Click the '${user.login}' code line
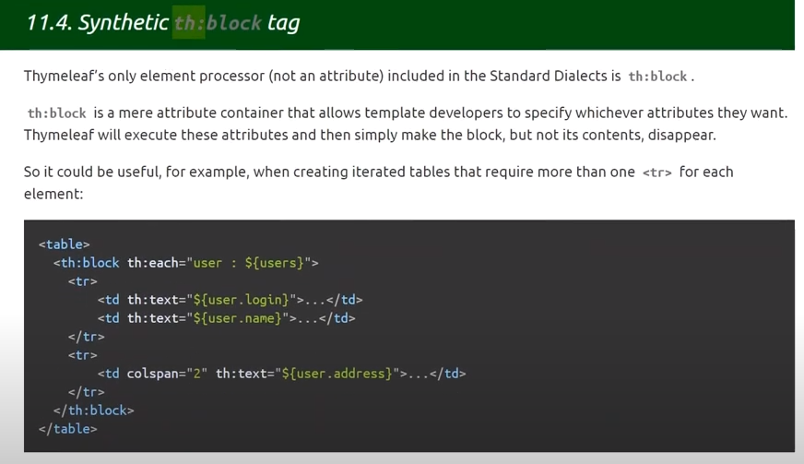 coord(231,300)
